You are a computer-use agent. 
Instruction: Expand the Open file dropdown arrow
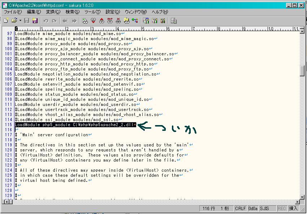(x=20, y=21)
